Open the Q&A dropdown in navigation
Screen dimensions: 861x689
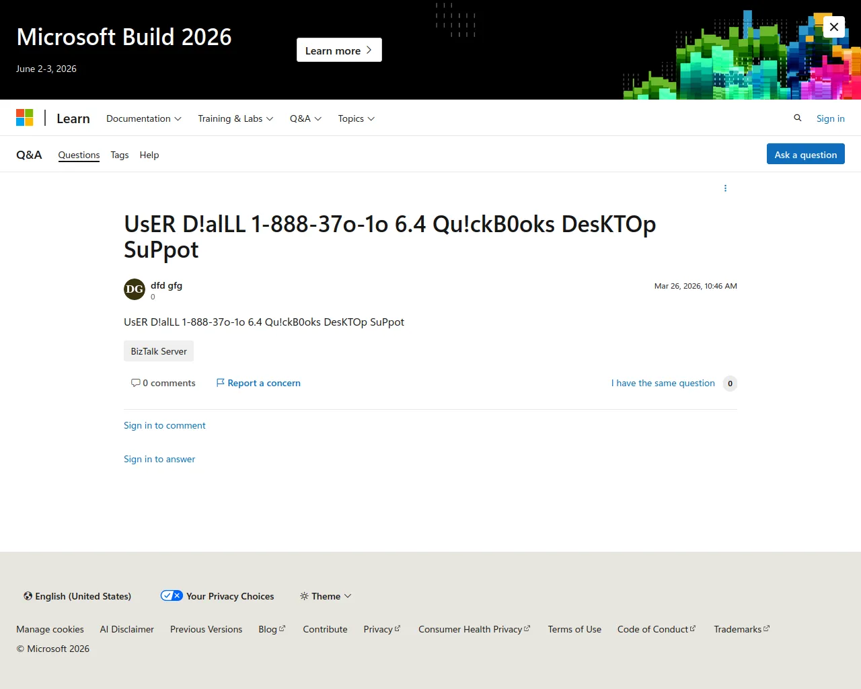(x=305, y=118)
